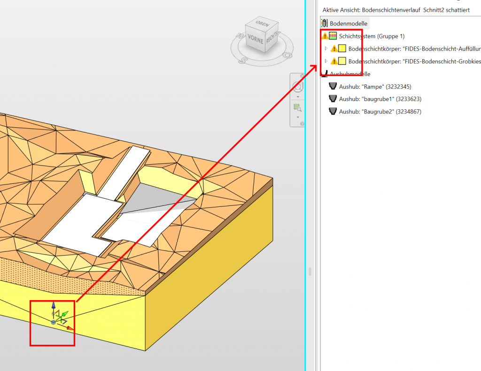Click the warning icon beside Schichtsystem
The width and height of the screenshot is (481, 371).
[x=325, y=36]
